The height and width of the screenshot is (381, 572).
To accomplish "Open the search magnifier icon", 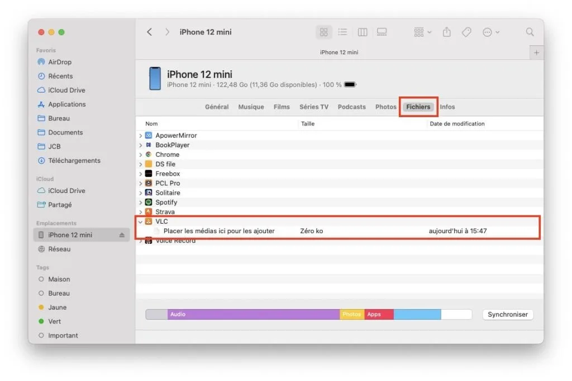I will (x=530, y=32).
